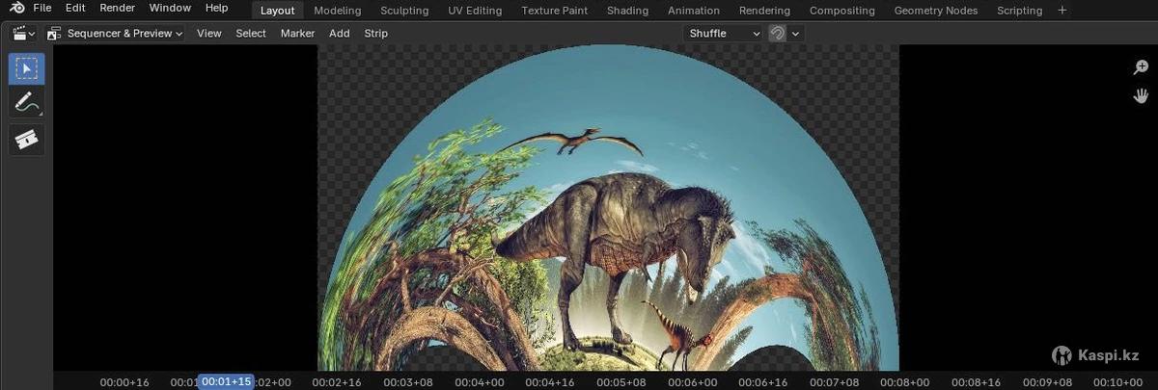Open the Render menu

click(x=118, y=9)
